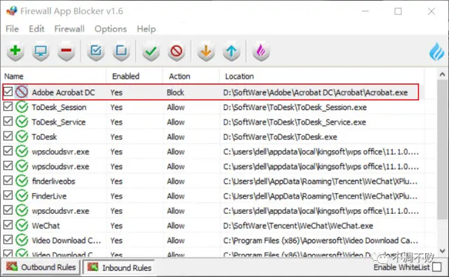Click the blue Move Up arrow icon
The width and height of the screenshot is (449, 277).
pos(231,52)
